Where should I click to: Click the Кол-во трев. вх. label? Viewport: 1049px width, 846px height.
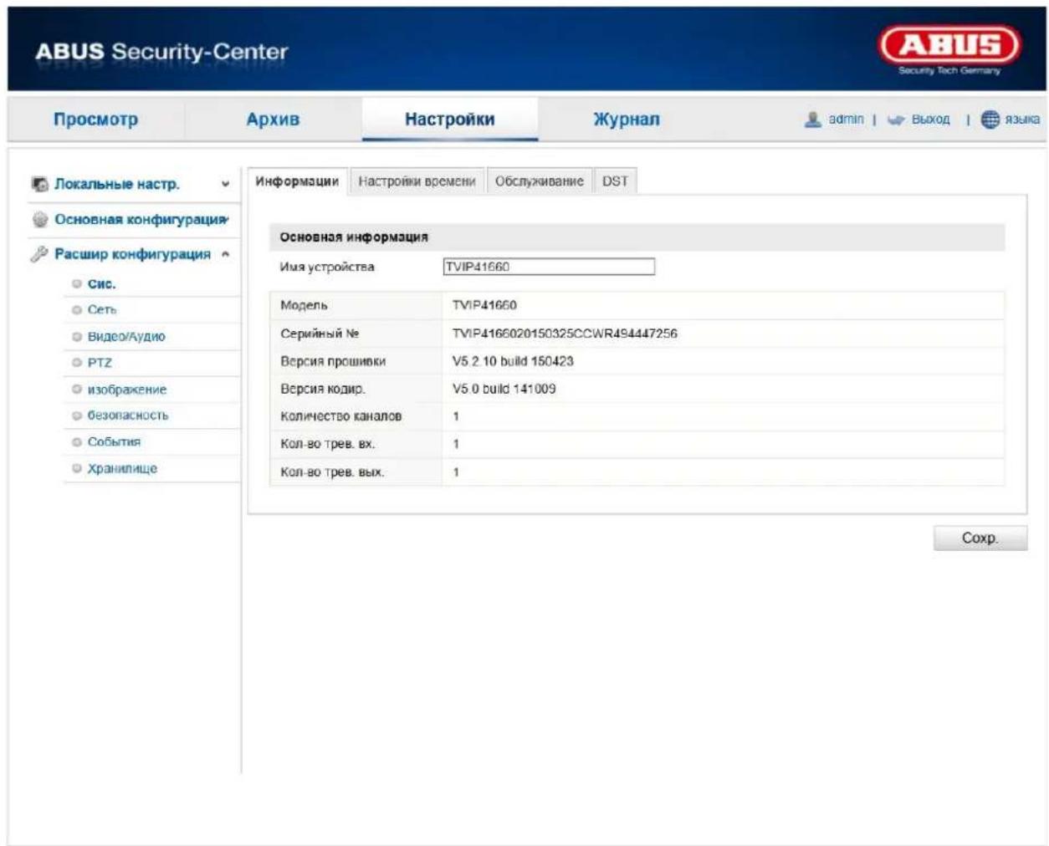click(327, 444)
